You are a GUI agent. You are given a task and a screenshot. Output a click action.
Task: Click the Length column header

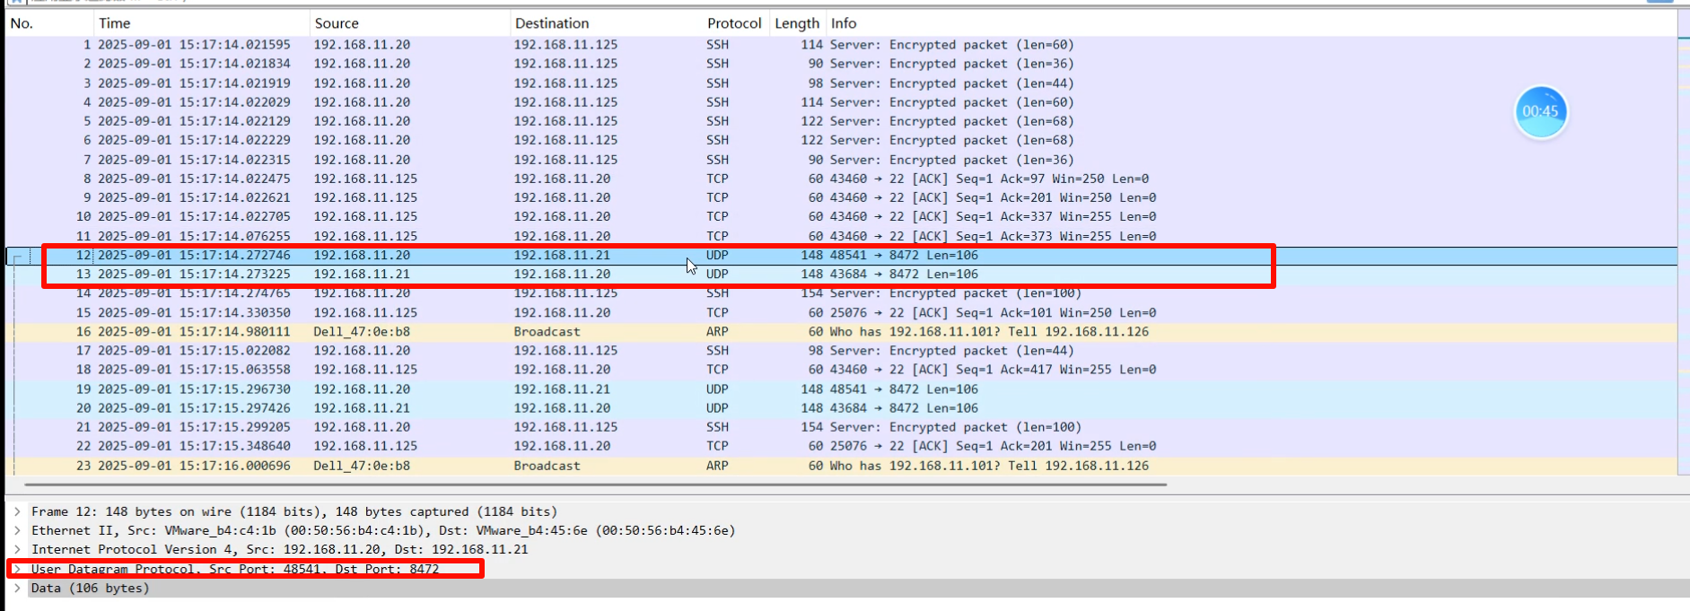click(796, 23)
